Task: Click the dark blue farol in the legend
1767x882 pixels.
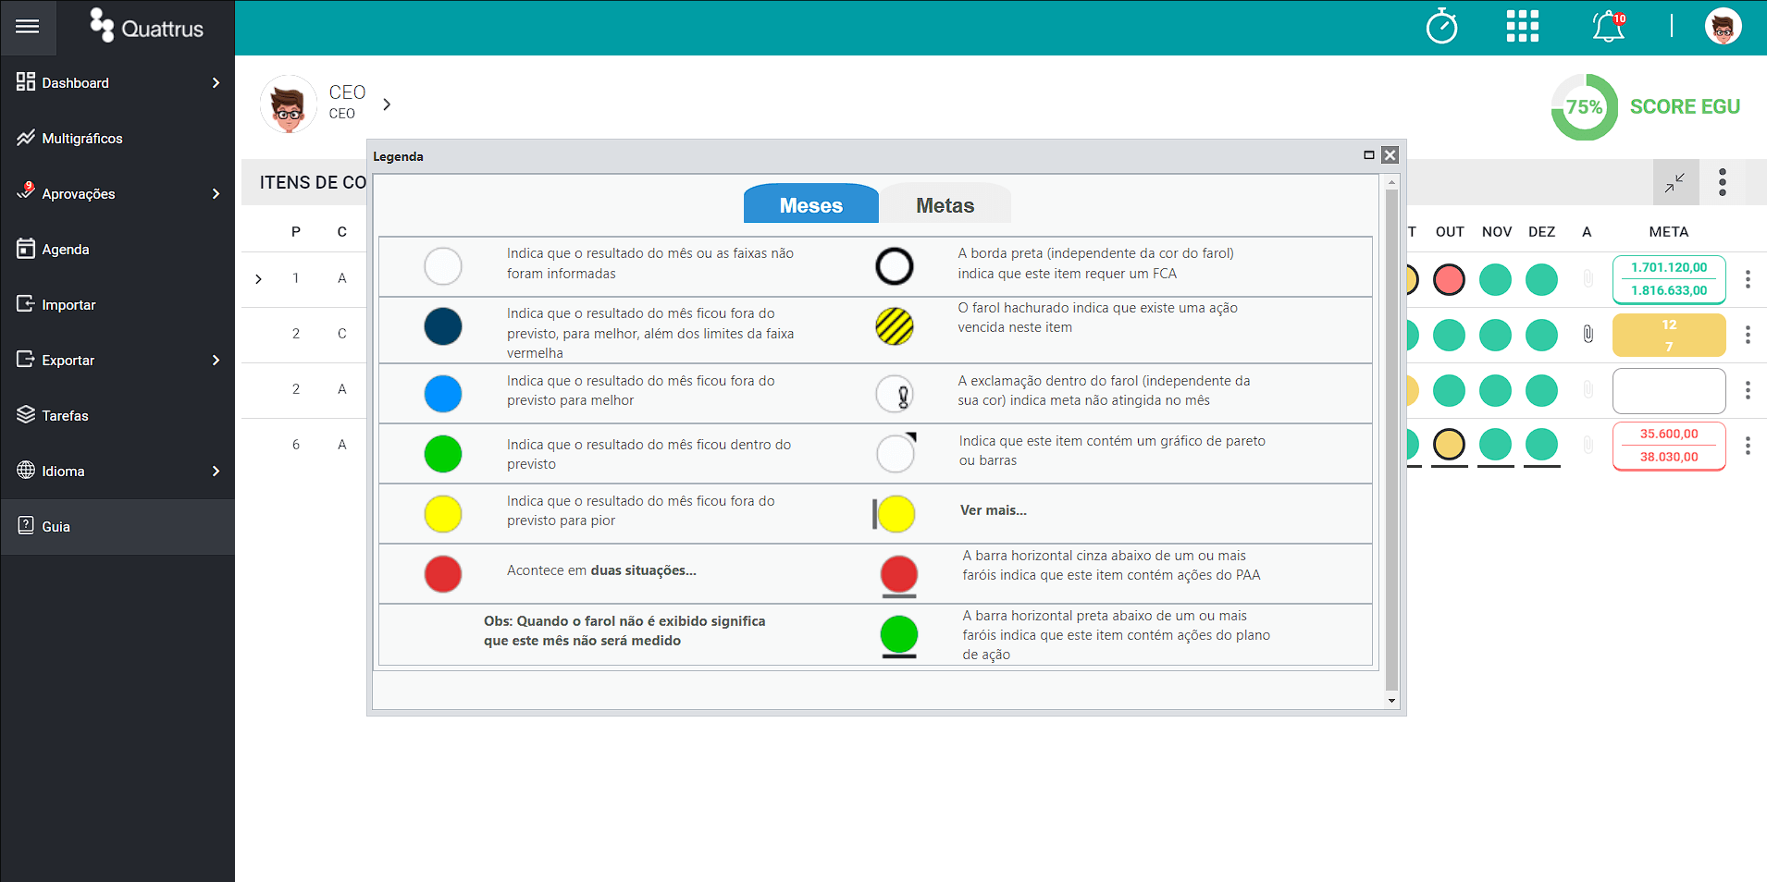Action: tap(443, 326)
